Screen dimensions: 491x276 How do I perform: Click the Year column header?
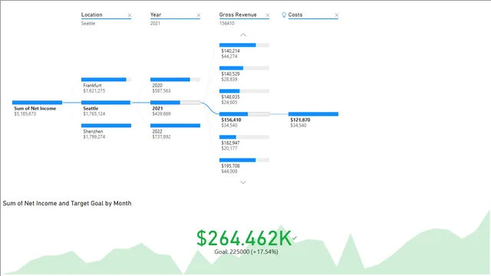click(x=156, y=15)
